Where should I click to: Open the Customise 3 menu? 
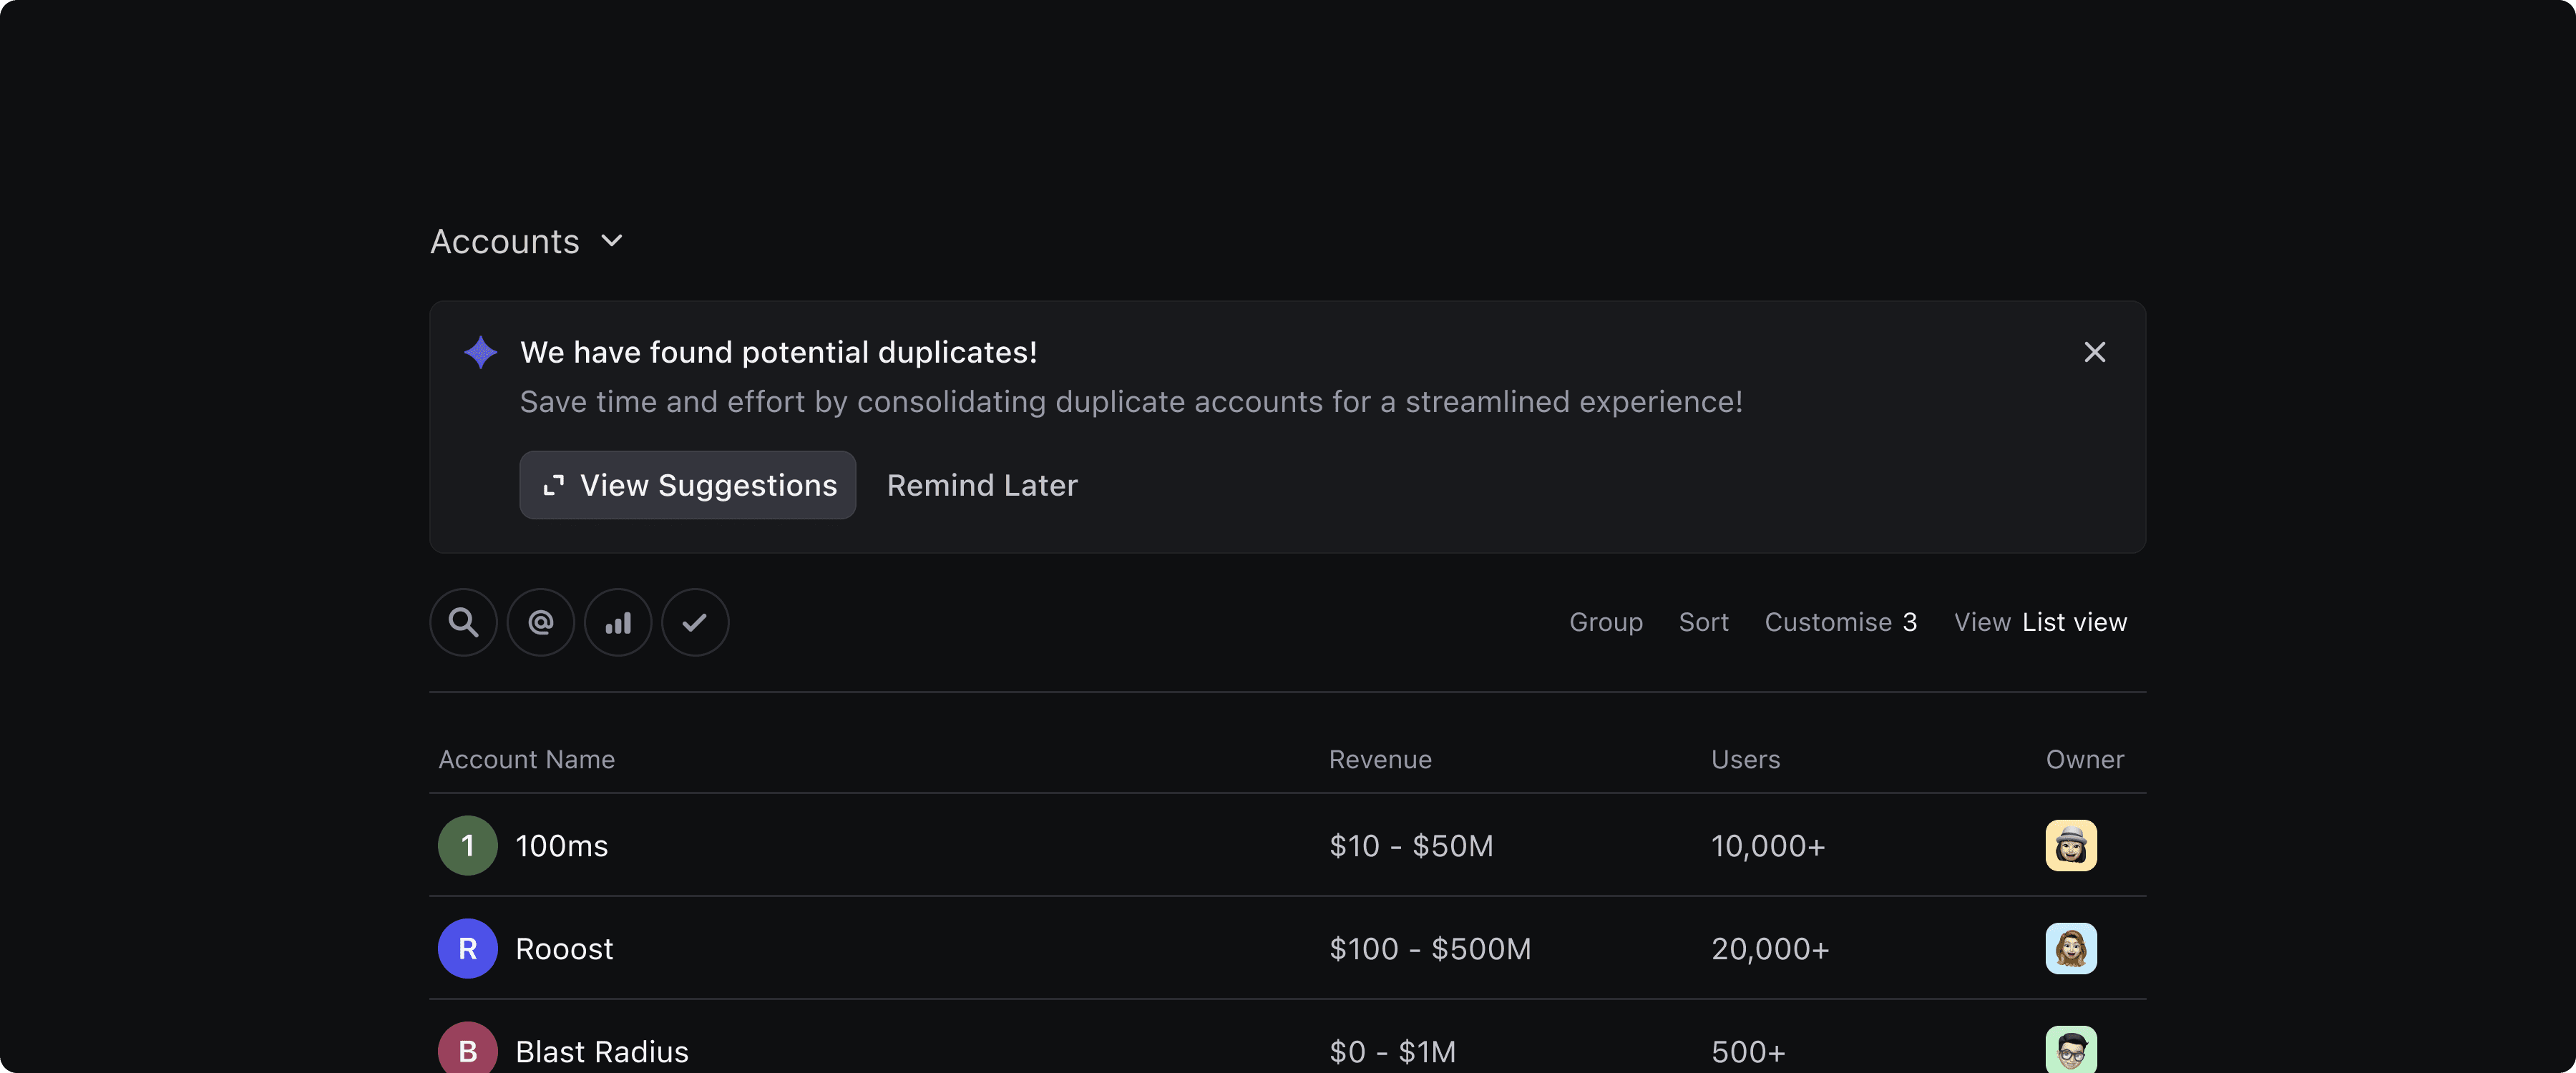1840,622
